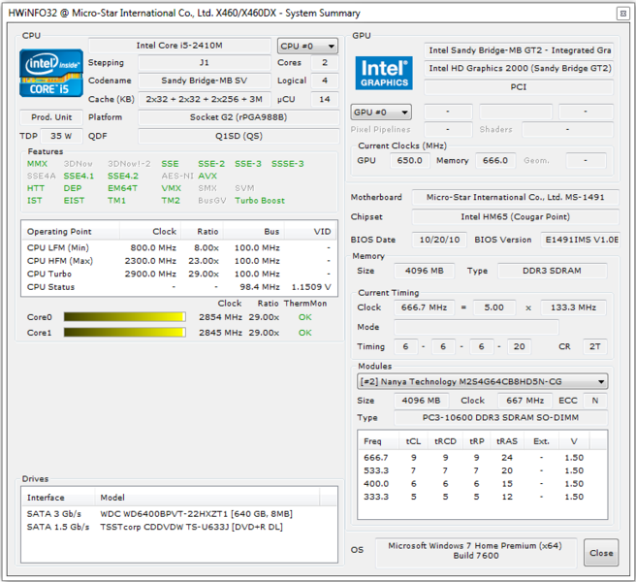Click the Chipset Intel HM65 field

point(515,216)
